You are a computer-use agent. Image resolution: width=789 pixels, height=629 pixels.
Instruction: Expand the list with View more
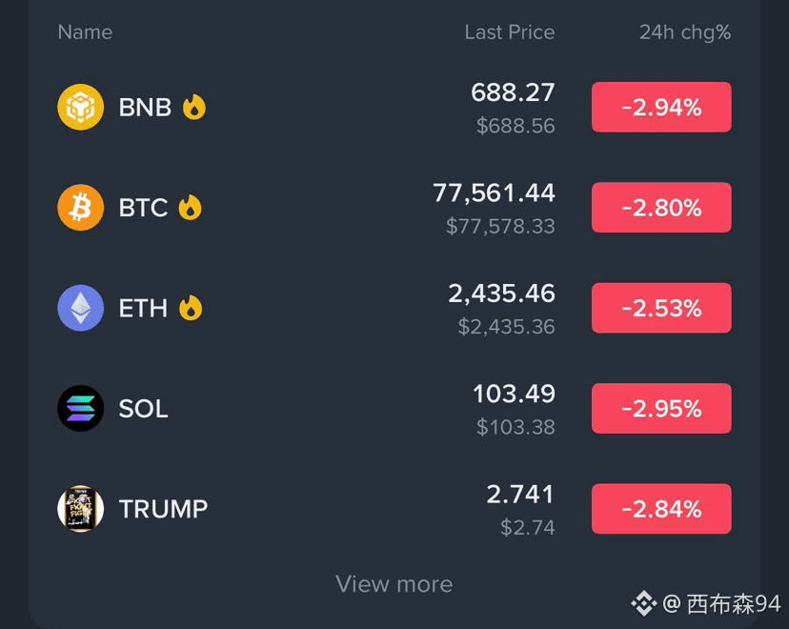[394, 584]
